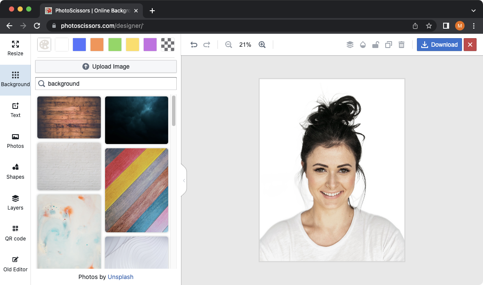Open the custom color palette picker
The height and width of the screenshot is (285, 483).
[44, 45]
